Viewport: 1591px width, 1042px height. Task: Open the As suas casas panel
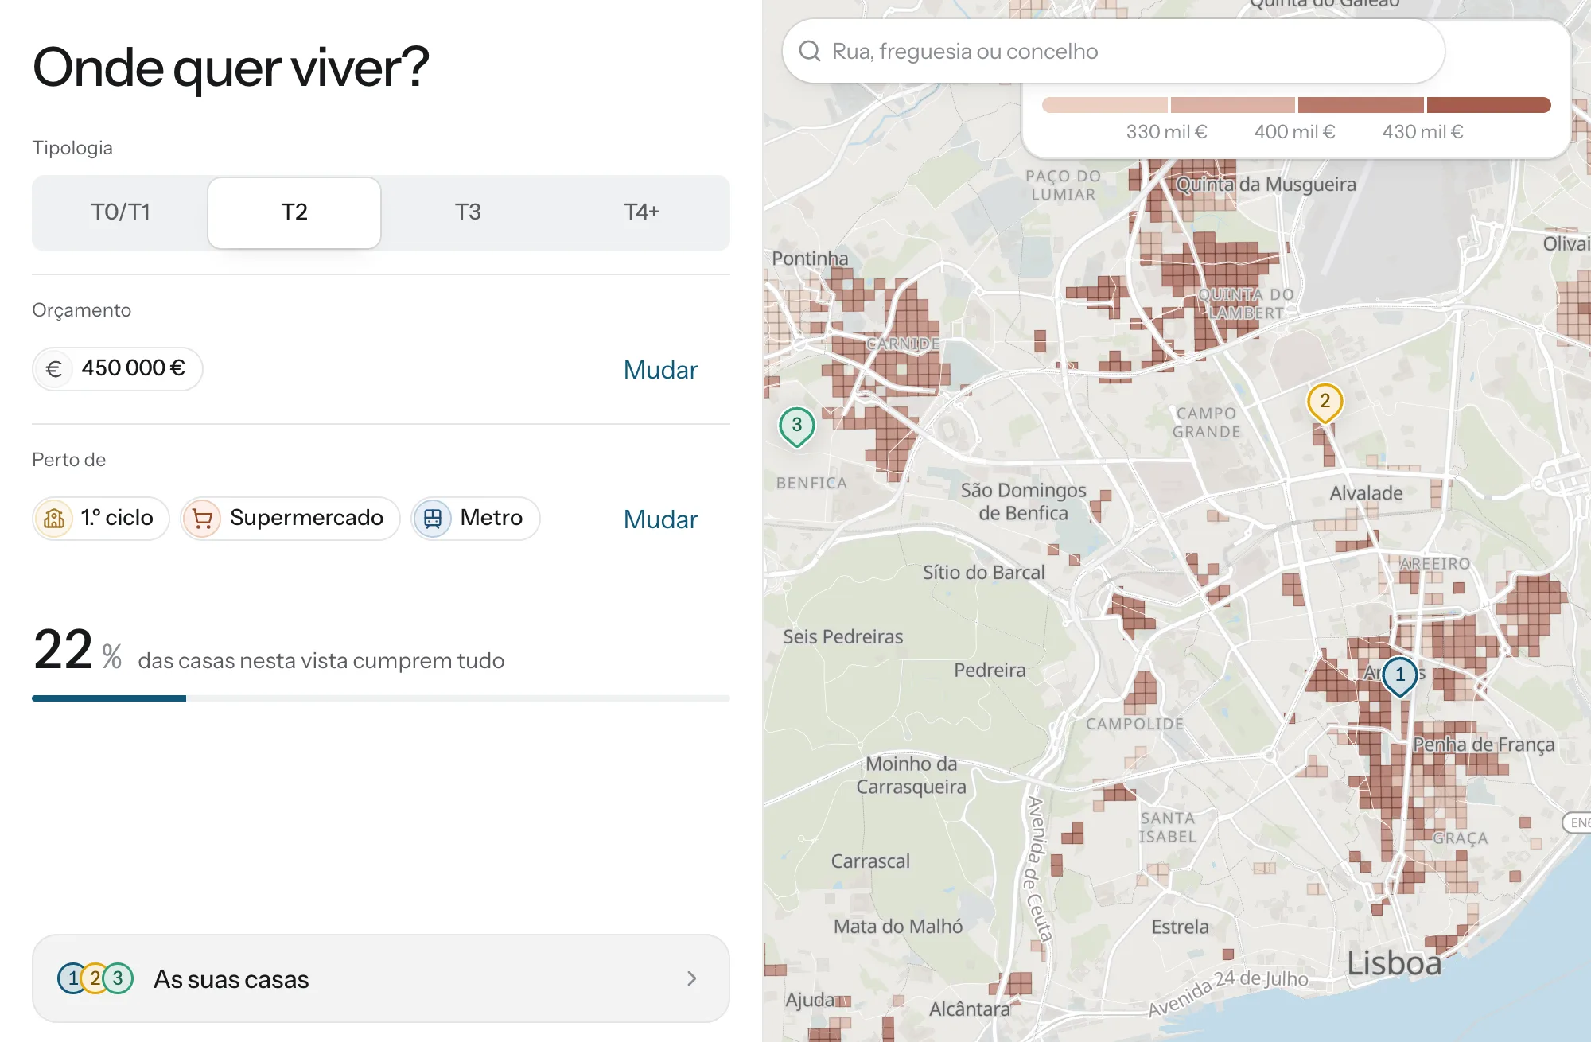(381, 978)
